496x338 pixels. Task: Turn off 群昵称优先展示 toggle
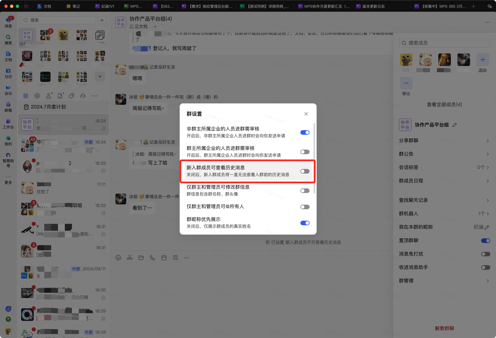pyautogui.click(x=305, y=223)
